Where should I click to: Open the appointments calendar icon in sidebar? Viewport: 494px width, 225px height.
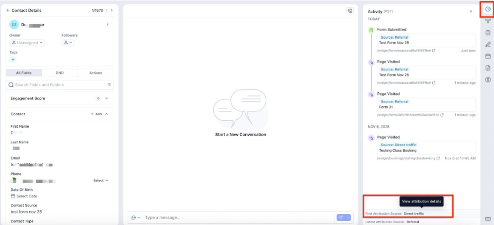[488, 56]
